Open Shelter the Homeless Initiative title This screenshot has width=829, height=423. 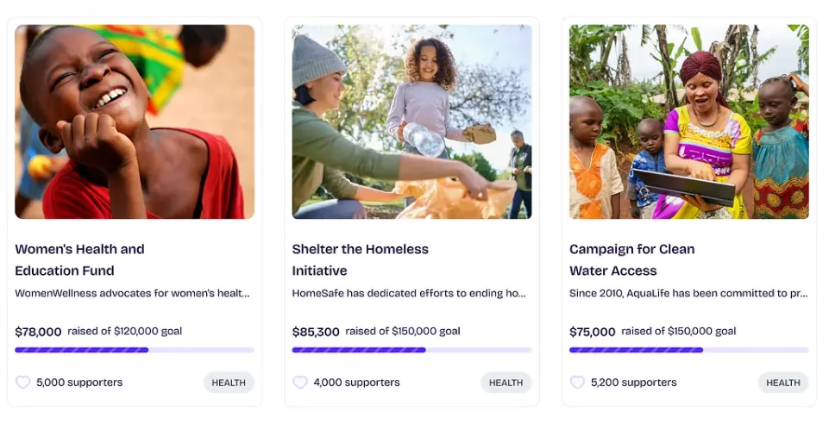[x=360, y=260]
